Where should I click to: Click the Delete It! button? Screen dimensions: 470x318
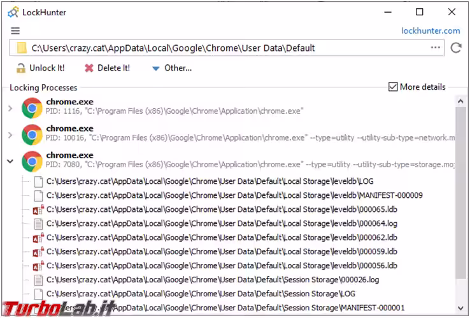pos(108,68)
